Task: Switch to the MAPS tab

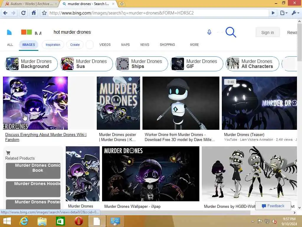Action: pos(125,45)
